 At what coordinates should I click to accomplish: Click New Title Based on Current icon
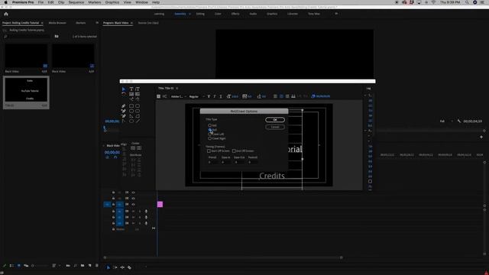pos(158,96)
